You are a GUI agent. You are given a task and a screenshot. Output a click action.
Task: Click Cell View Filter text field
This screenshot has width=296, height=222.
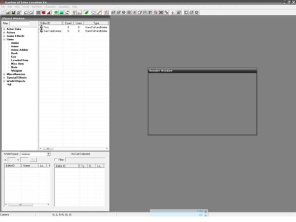click(85, 160)
